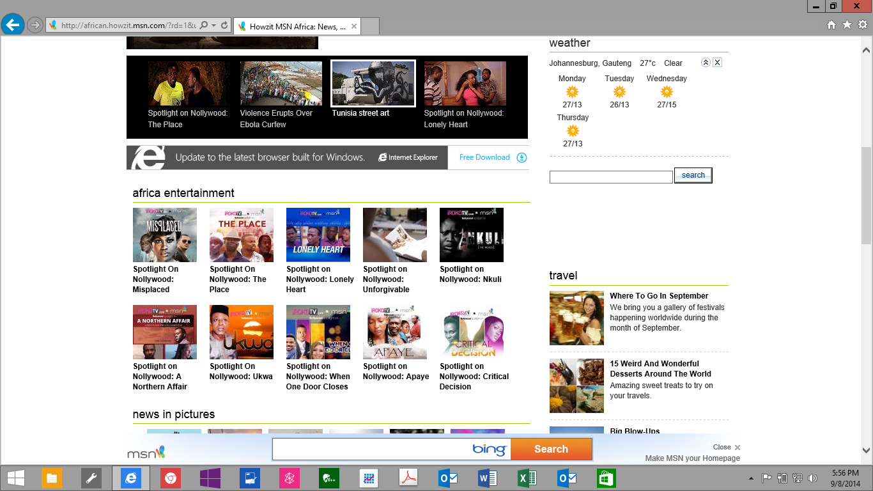Screen dimensions: 873x491
Task: Click Make MSN your Homepage link
Action: tap(692, 458)
